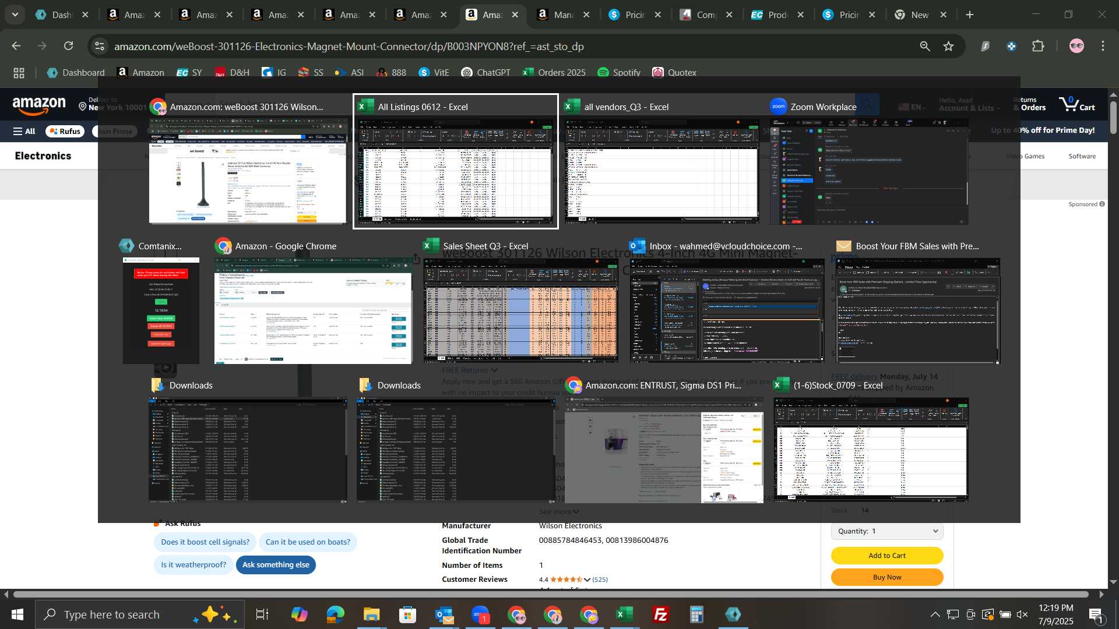Open the Quantity dropdown
The image size is (1119, 629).
pos(887,531)
